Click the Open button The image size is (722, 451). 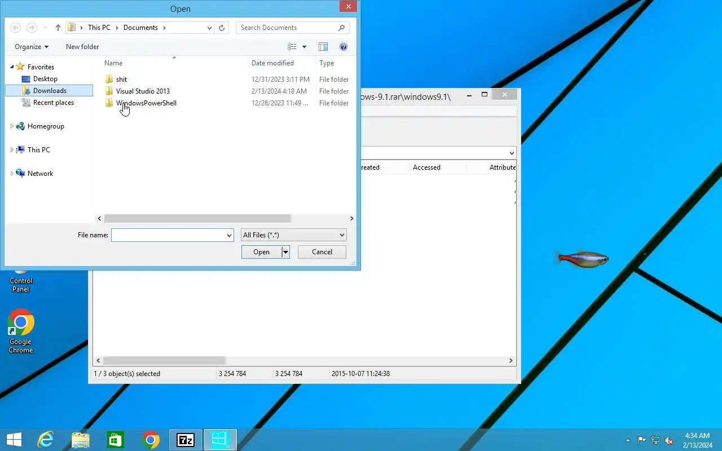coord(261,252)
